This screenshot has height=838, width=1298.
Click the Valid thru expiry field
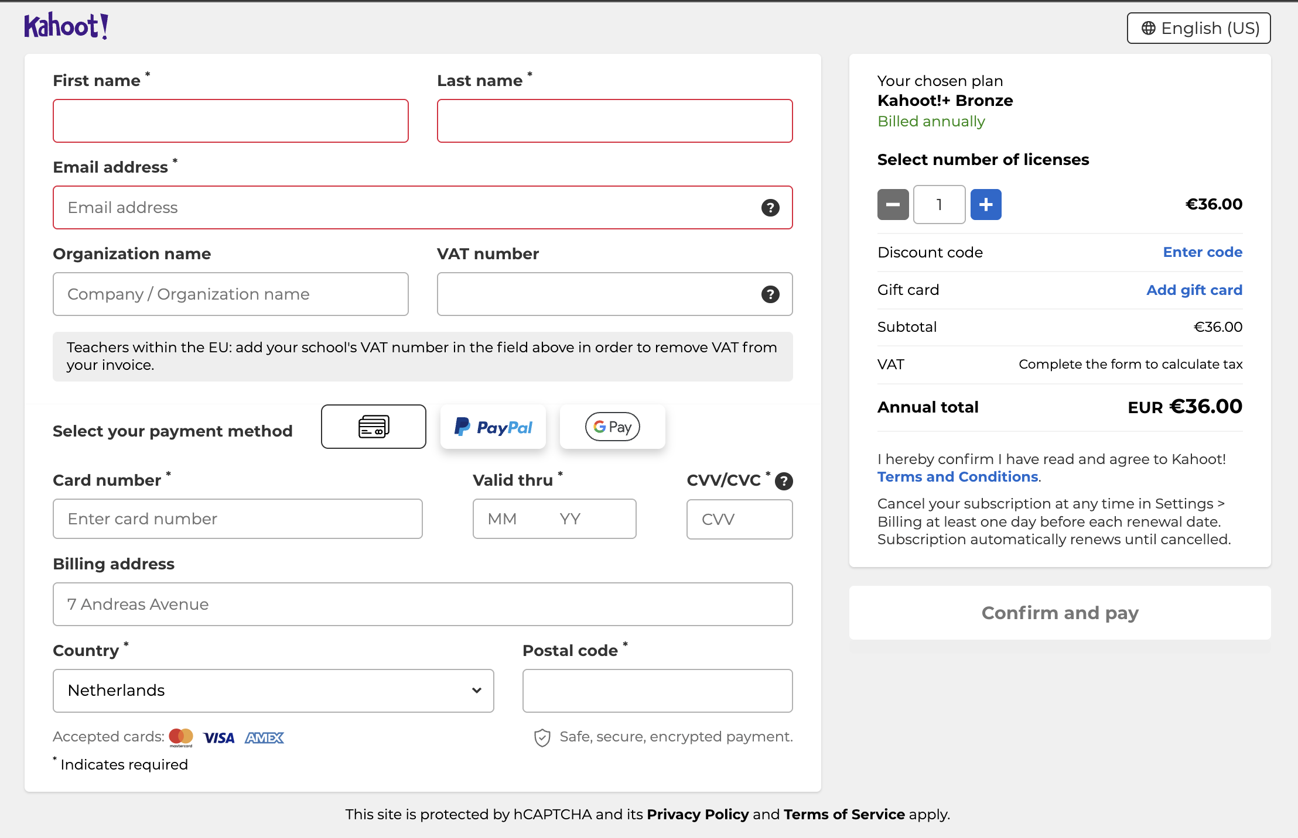(x=555, y=519)
